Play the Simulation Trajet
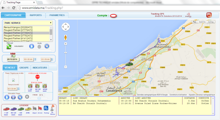 click(x=7, y=97)
